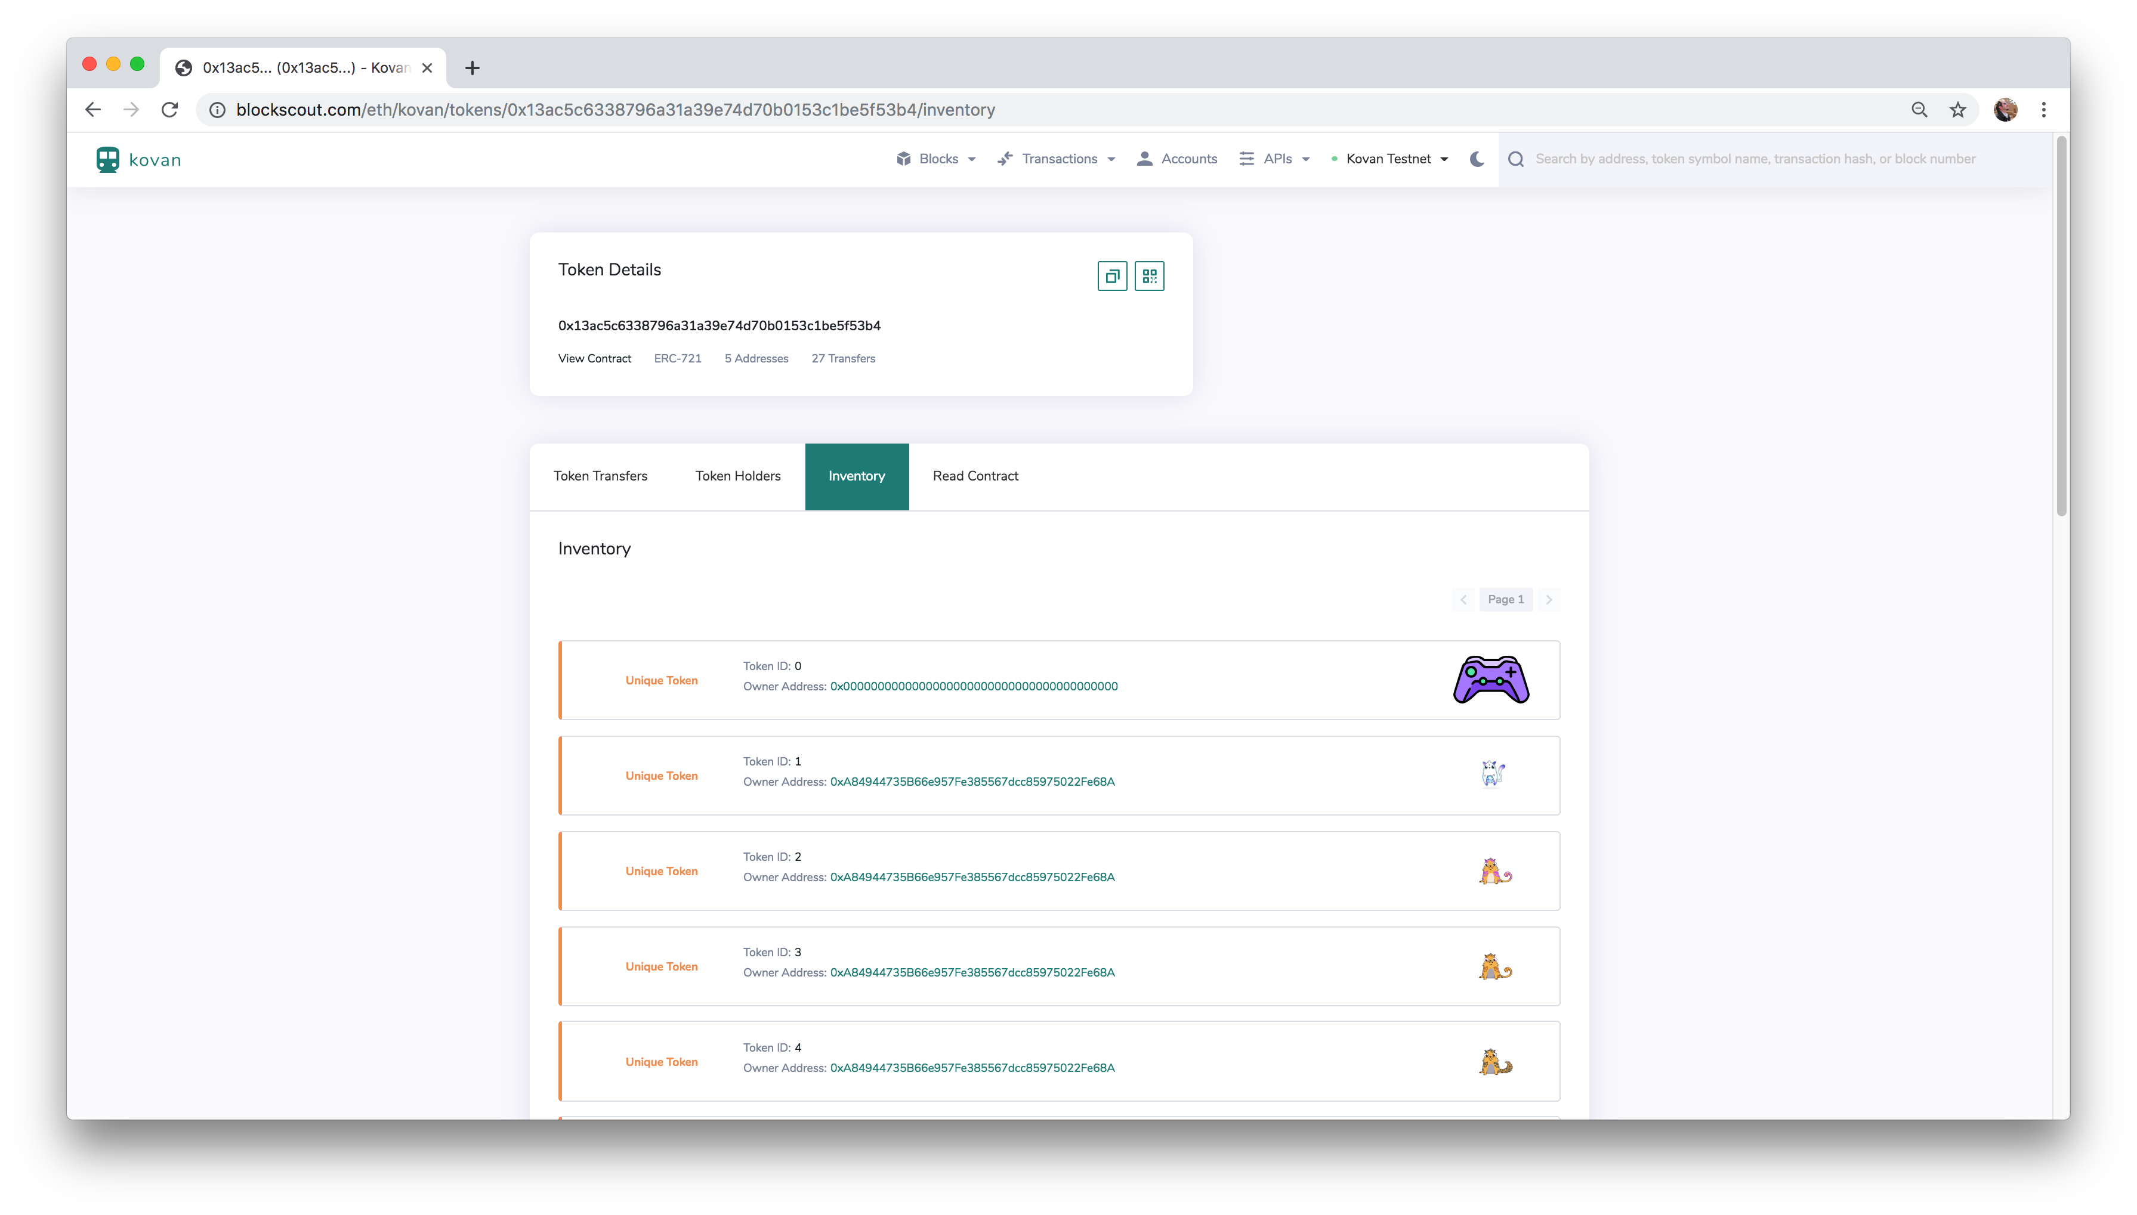
Task: Expand the Transactions dropdown menu
Action: (1057, 159)
